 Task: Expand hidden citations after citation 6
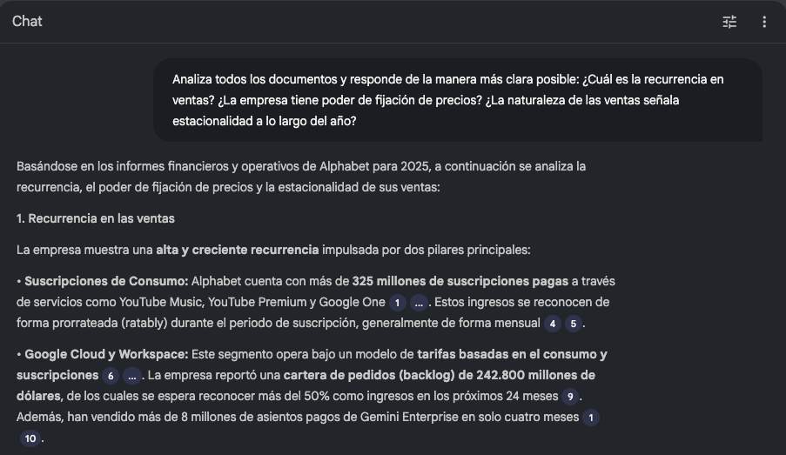tap(131, 376)
